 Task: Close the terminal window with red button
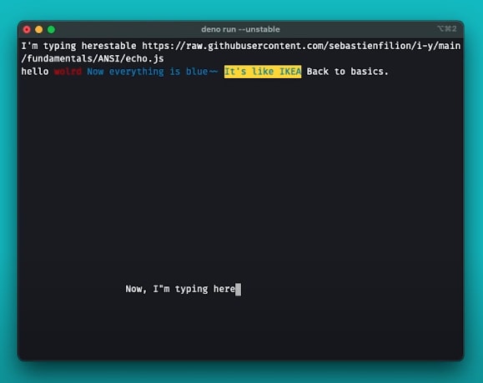click(x=27, y=29)
